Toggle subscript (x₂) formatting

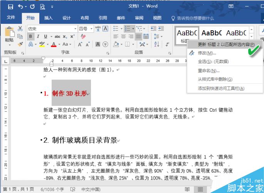pos(65,36)
